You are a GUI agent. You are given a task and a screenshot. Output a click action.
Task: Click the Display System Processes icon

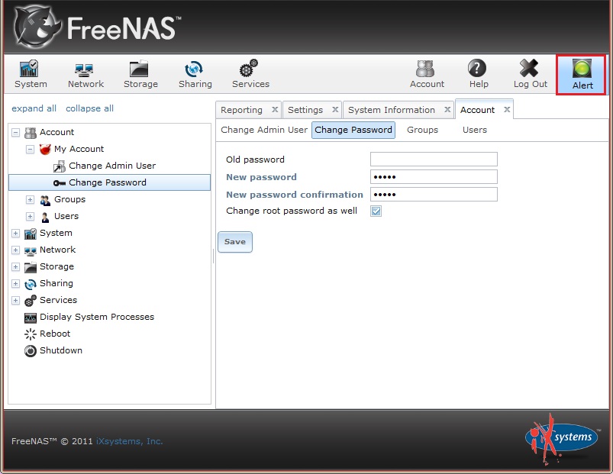30,318
